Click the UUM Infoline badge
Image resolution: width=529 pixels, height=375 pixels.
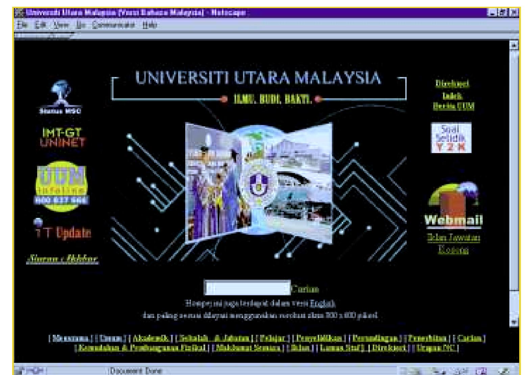[62, 186]
